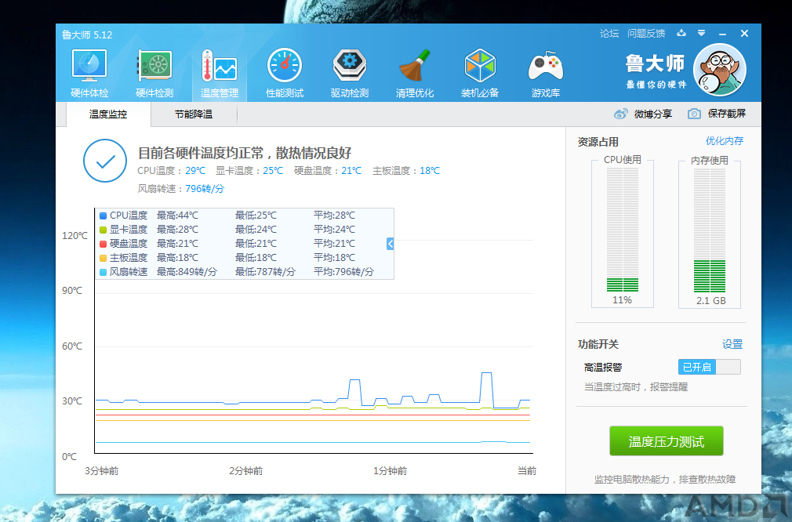Open the 清理优化 cleanup broom icon
The width and height of the screenshot is (792, 522).
[415, 74]
